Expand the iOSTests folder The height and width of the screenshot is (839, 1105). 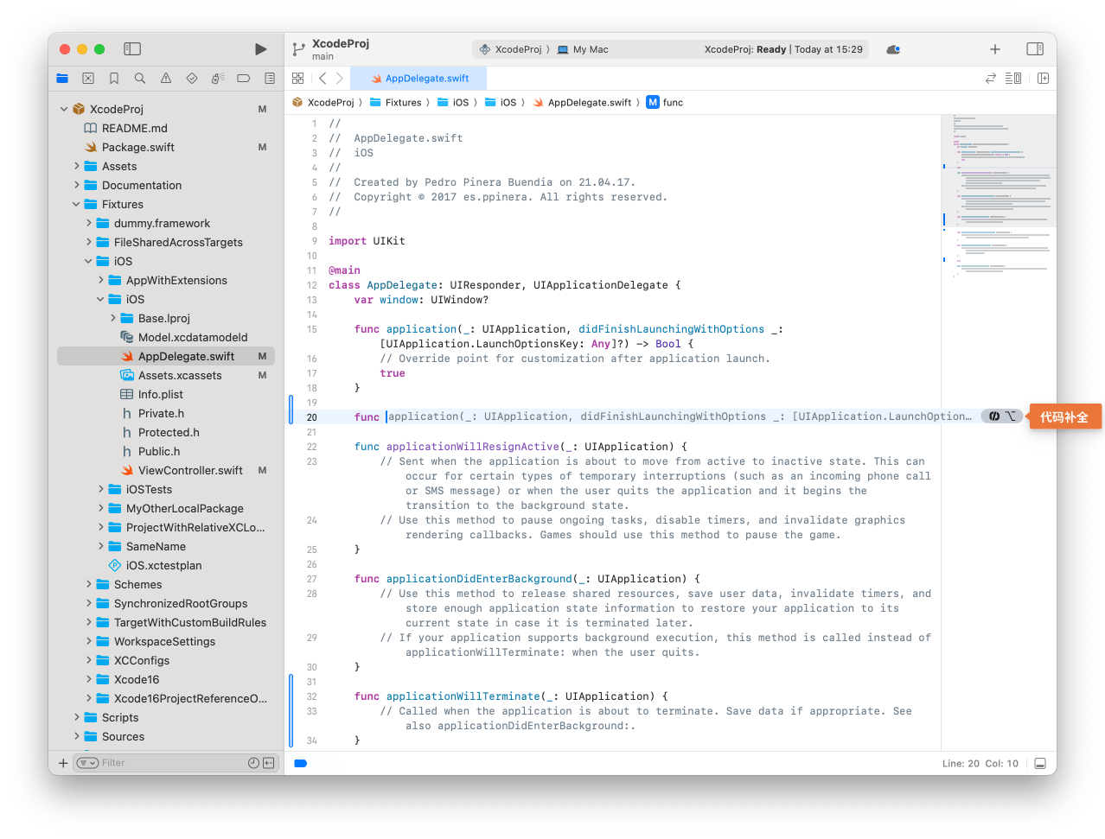(x=100, y=489)
